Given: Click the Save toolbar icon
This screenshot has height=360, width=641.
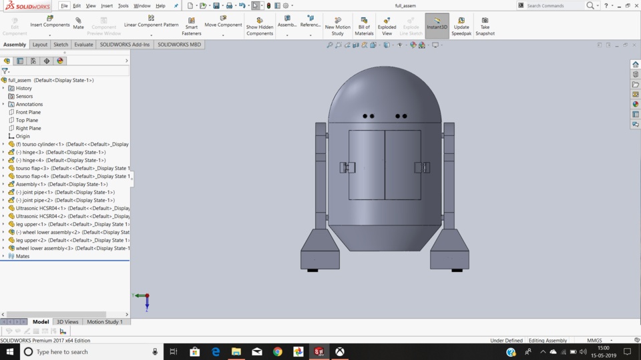Looking at the screenshot, I should 216,6.
